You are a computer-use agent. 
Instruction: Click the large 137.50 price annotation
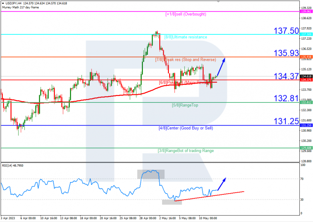coord(286,31)
